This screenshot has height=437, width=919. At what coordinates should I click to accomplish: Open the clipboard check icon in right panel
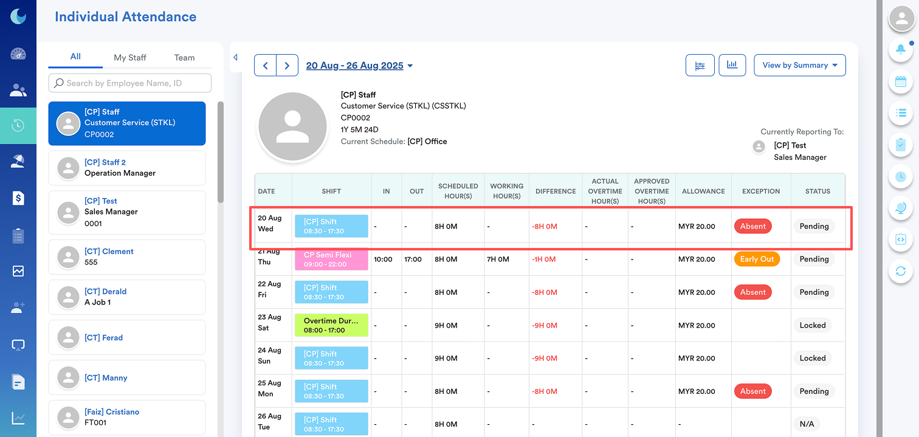[x=901, y=145]
